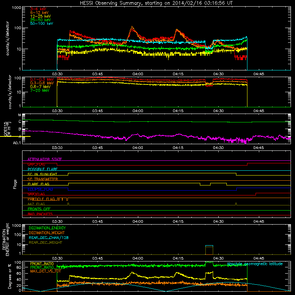Select the GAP_FLAG label

coord(36,164)
